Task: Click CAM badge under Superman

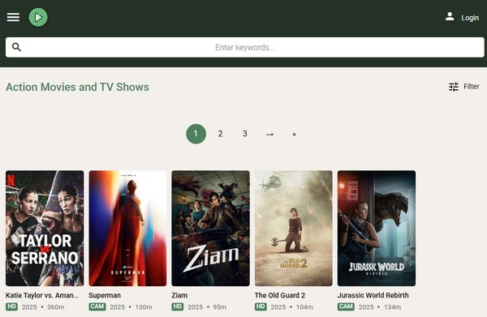Action: pos(97,306)
